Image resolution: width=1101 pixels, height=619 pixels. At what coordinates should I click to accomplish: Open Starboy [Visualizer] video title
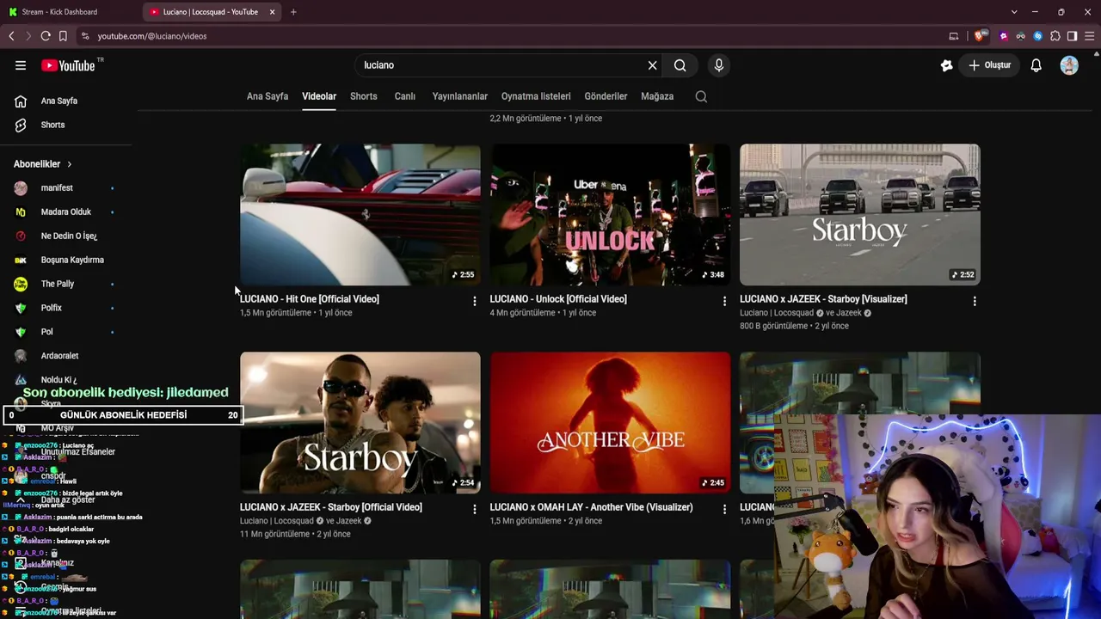tap(823, 299)
